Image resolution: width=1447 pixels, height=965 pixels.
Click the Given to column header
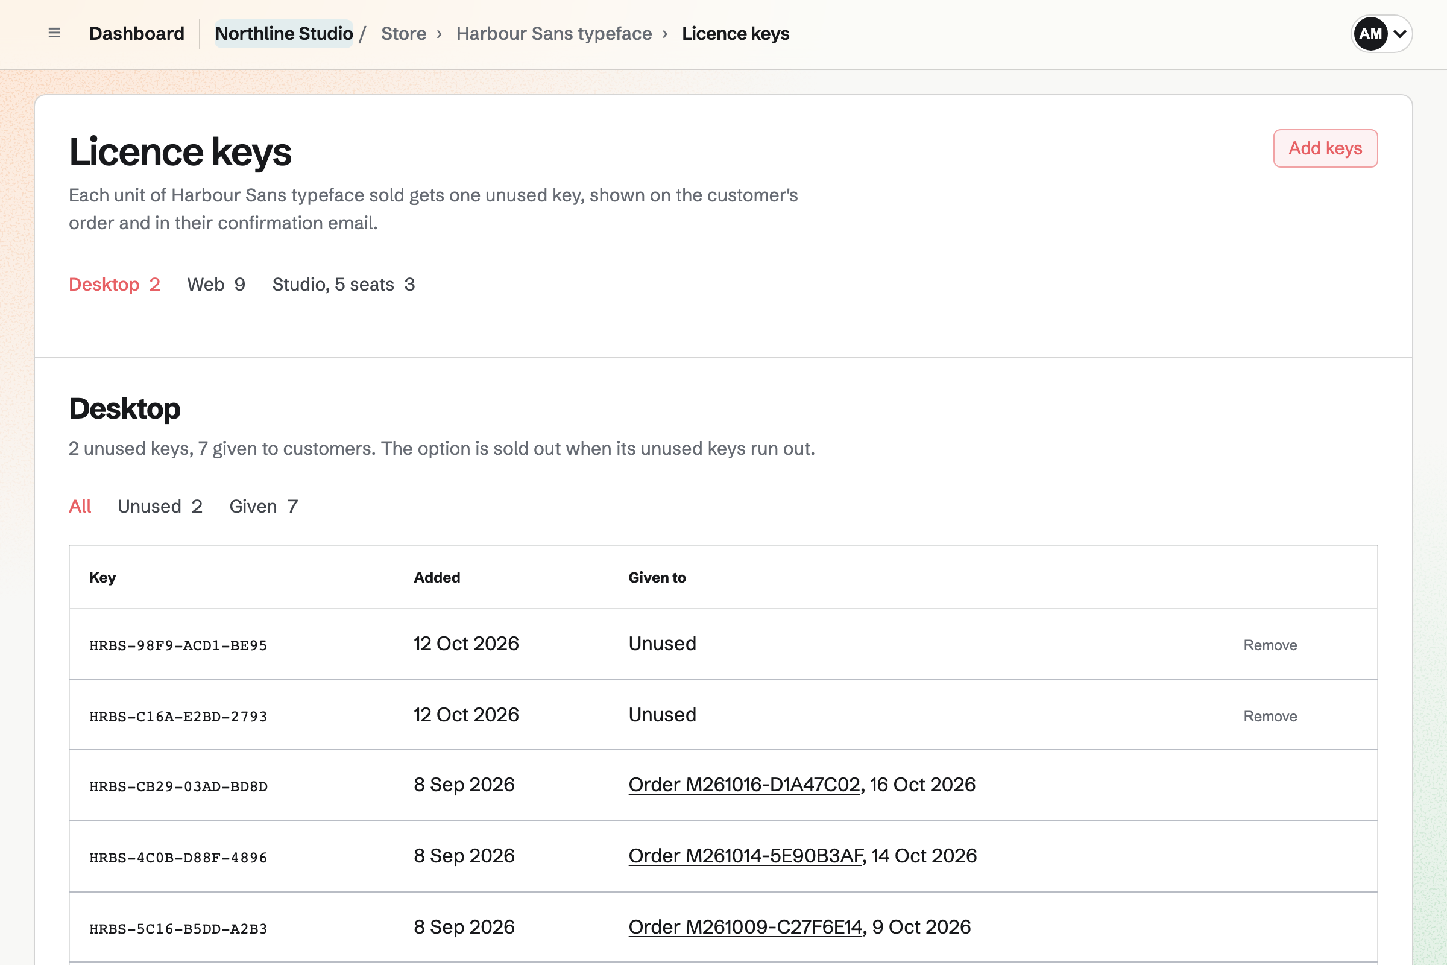[657, 577]
